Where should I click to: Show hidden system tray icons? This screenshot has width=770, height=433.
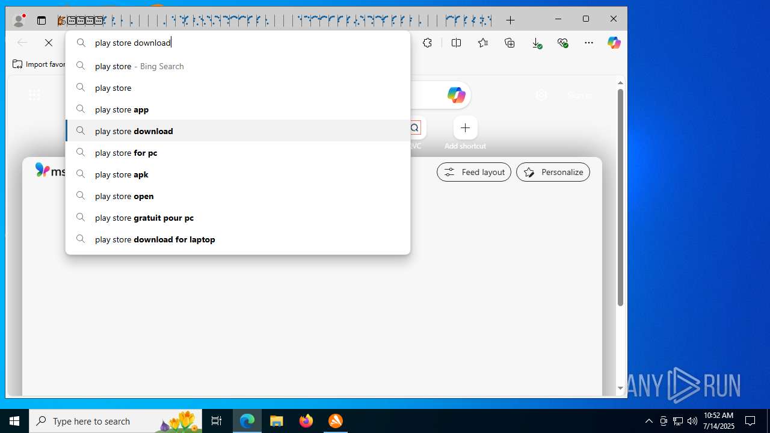[648, 421]
